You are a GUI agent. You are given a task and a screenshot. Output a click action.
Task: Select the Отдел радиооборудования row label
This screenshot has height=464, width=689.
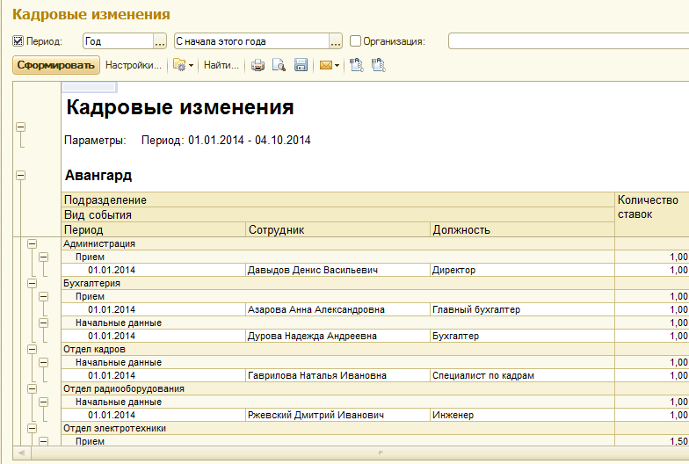123,388
